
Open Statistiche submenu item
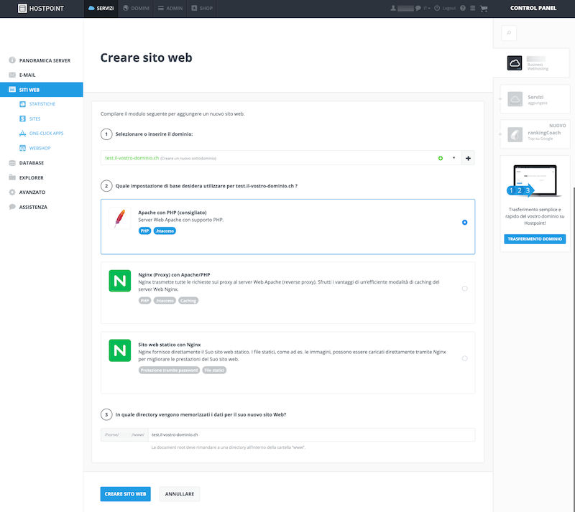tap(42, 104)
